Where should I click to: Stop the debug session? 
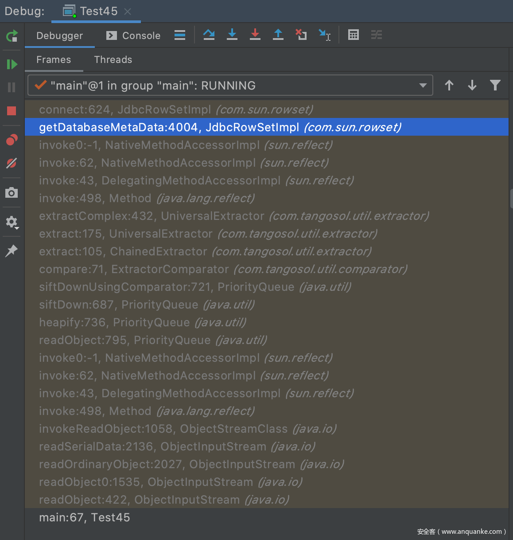tap(12, 111)
